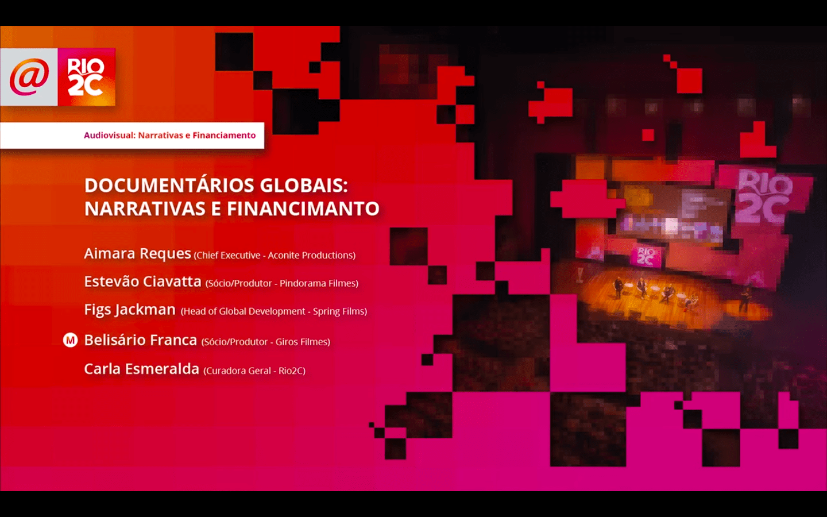Click the name Belisário Franca

[x=140, y=340]
